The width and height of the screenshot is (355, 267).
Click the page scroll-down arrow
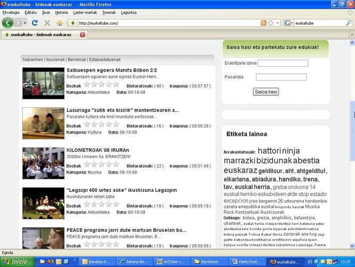coord(352,246)
